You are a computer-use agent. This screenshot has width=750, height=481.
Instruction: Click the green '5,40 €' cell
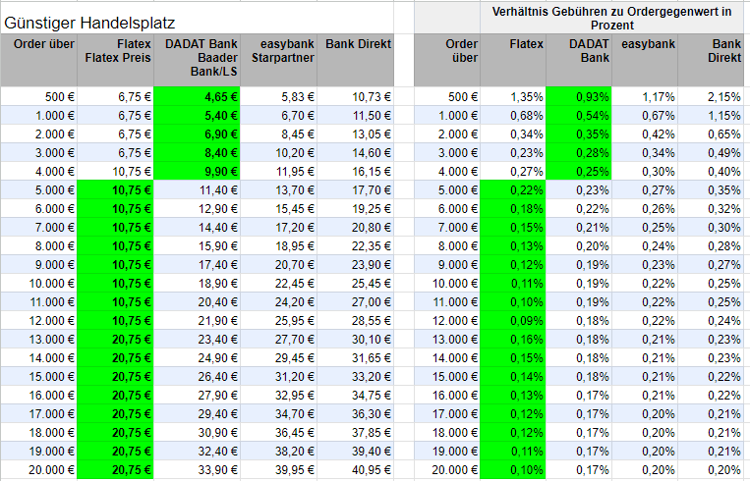(197, 116)
